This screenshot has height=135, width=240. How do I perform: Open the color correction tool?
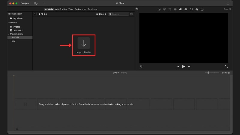164,9
